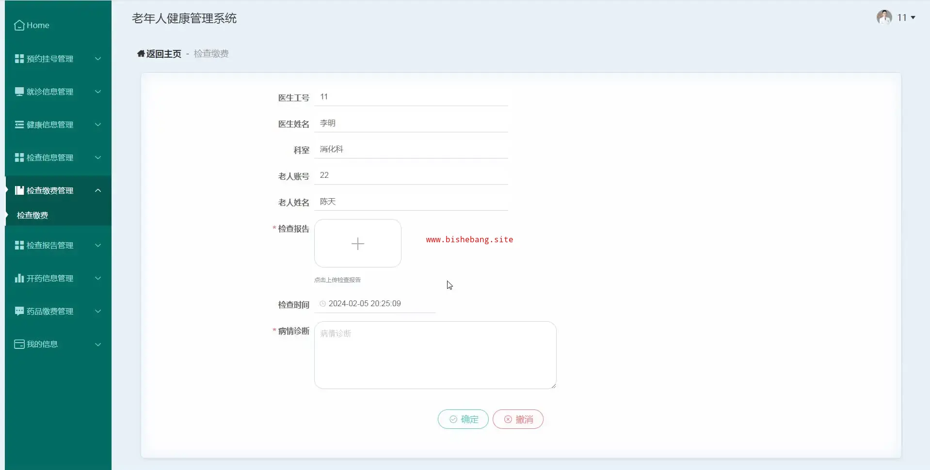
Task: Click the 就诊信息管理 monitor icon
Action: pos(19,92)
